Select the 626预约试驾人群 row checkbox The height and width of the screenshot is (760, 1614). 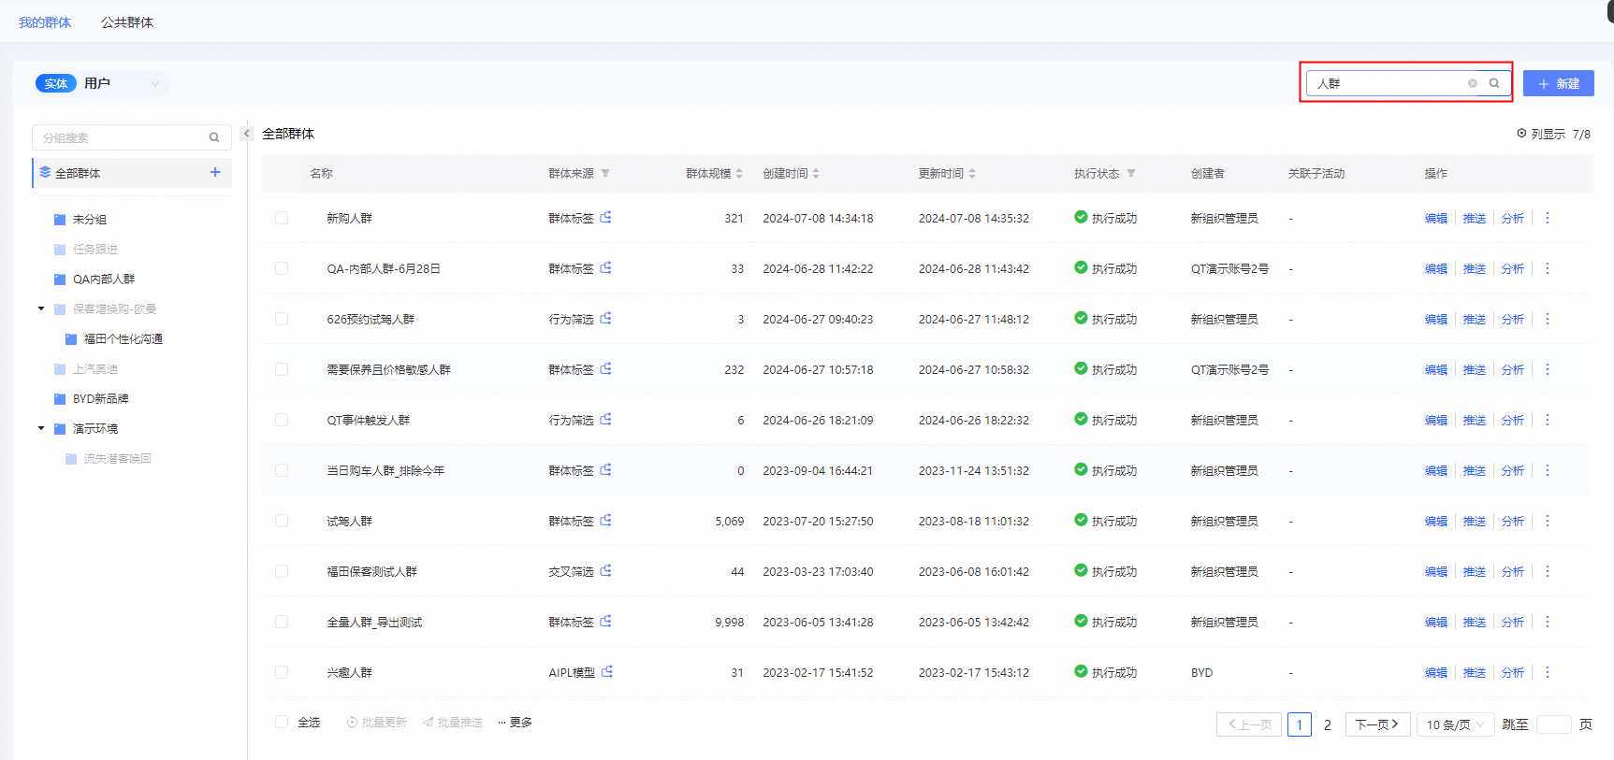click(x=282, y=319)
